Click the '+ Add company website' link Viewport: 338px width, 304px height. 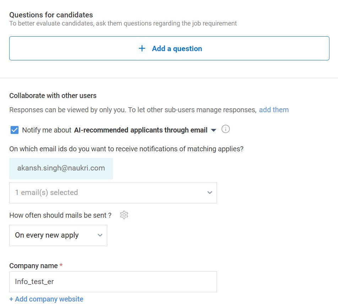point(46,299)
